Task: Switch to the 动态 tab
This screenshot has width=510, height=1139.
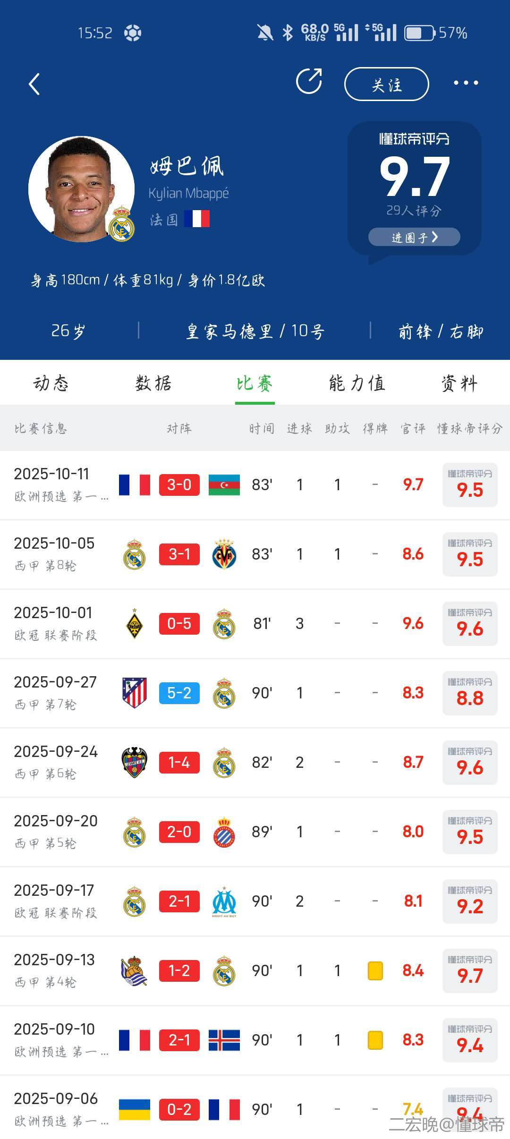Action: click(x=51, y=383)
